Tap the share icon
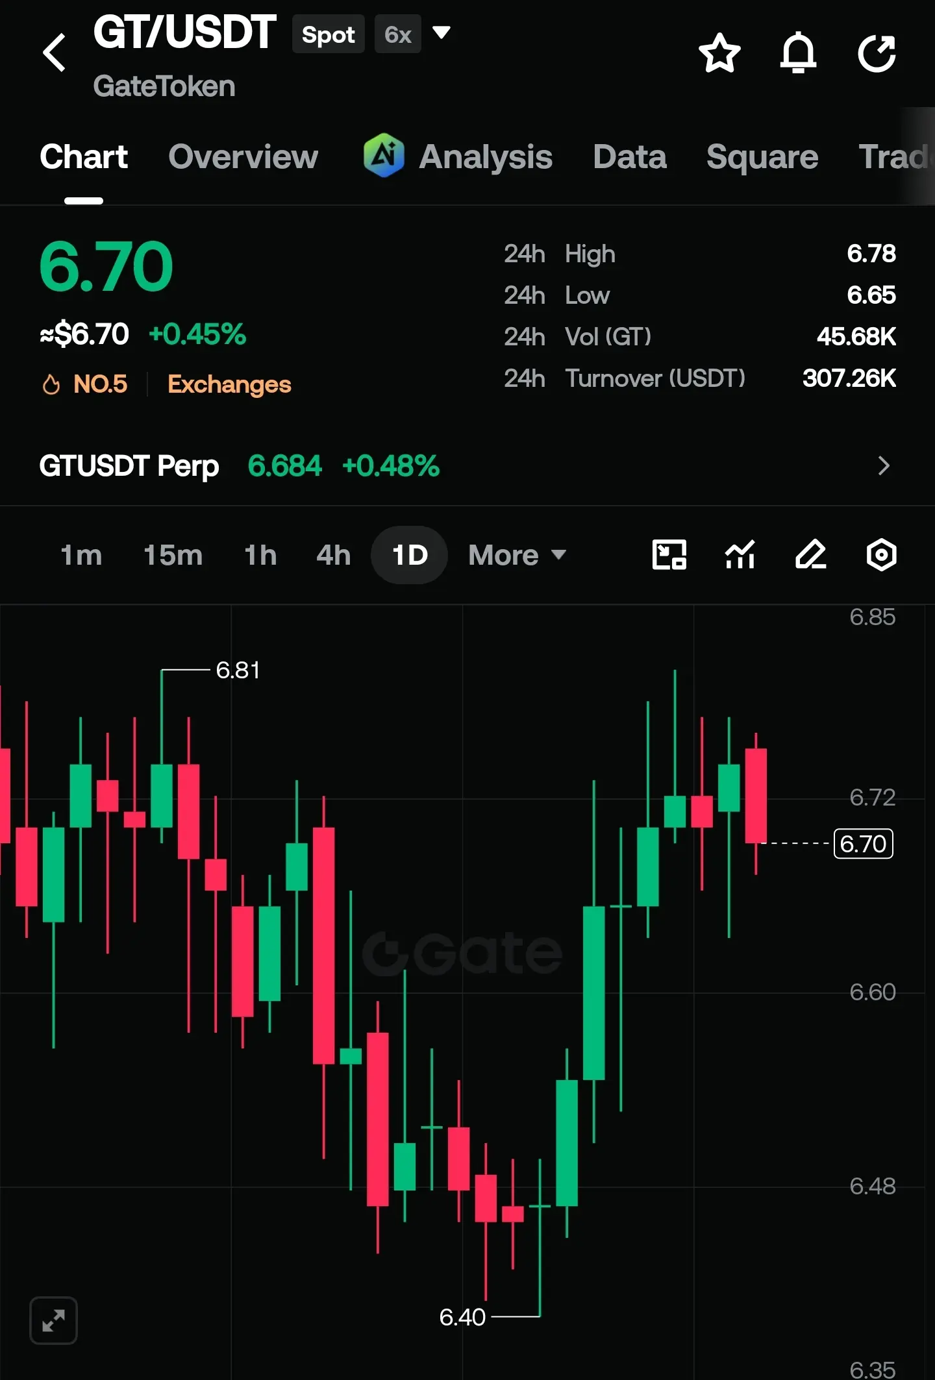This screenshot has width=935, height=1380. point(877,53)
